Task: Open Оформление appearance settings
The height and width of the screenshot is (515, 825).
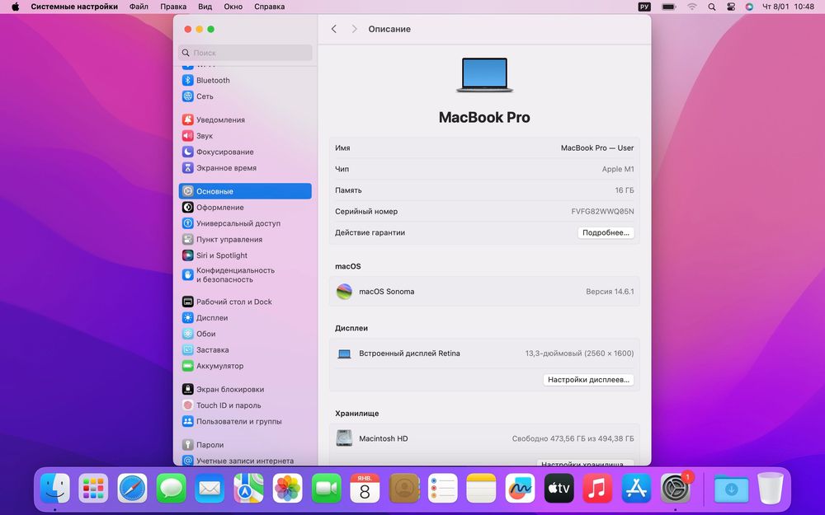Action: [x=245, y=207]
